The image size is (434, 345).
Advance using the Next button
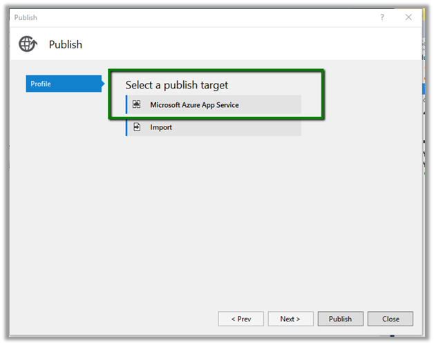(290, 319)
